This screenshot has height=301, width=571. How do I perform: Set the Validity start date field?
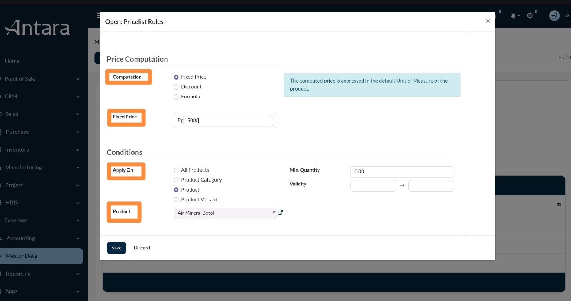pyautogui.click(x=373, y=186)
